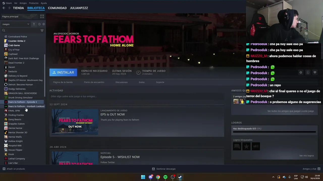Open Página de la tienda link
The image size is (323, 181).
pyautogui.click(x=63, y=82)
